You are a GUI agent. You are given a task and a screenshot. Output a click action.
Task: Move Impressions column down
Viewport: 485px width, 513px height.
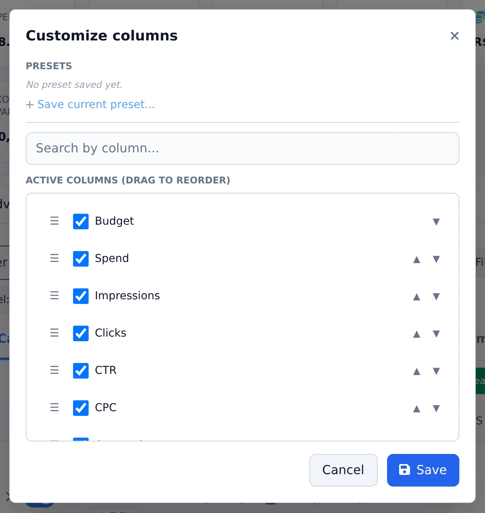(436, 296)
